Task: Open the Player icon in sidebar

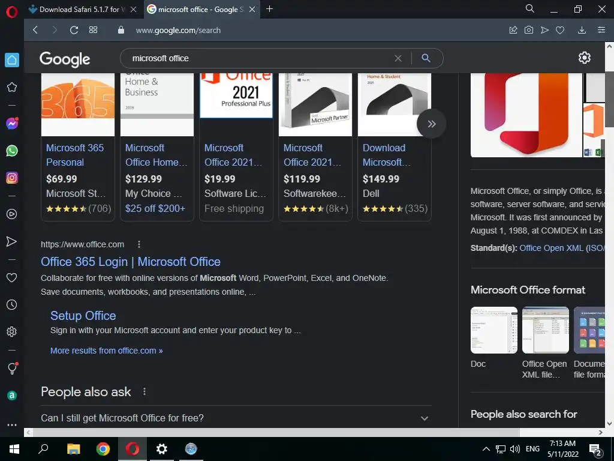Action: [x=12, y=214]
